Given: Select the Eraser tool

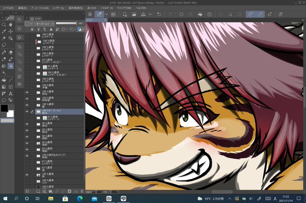Looking at the screenshot, I should tap(10, 52).
